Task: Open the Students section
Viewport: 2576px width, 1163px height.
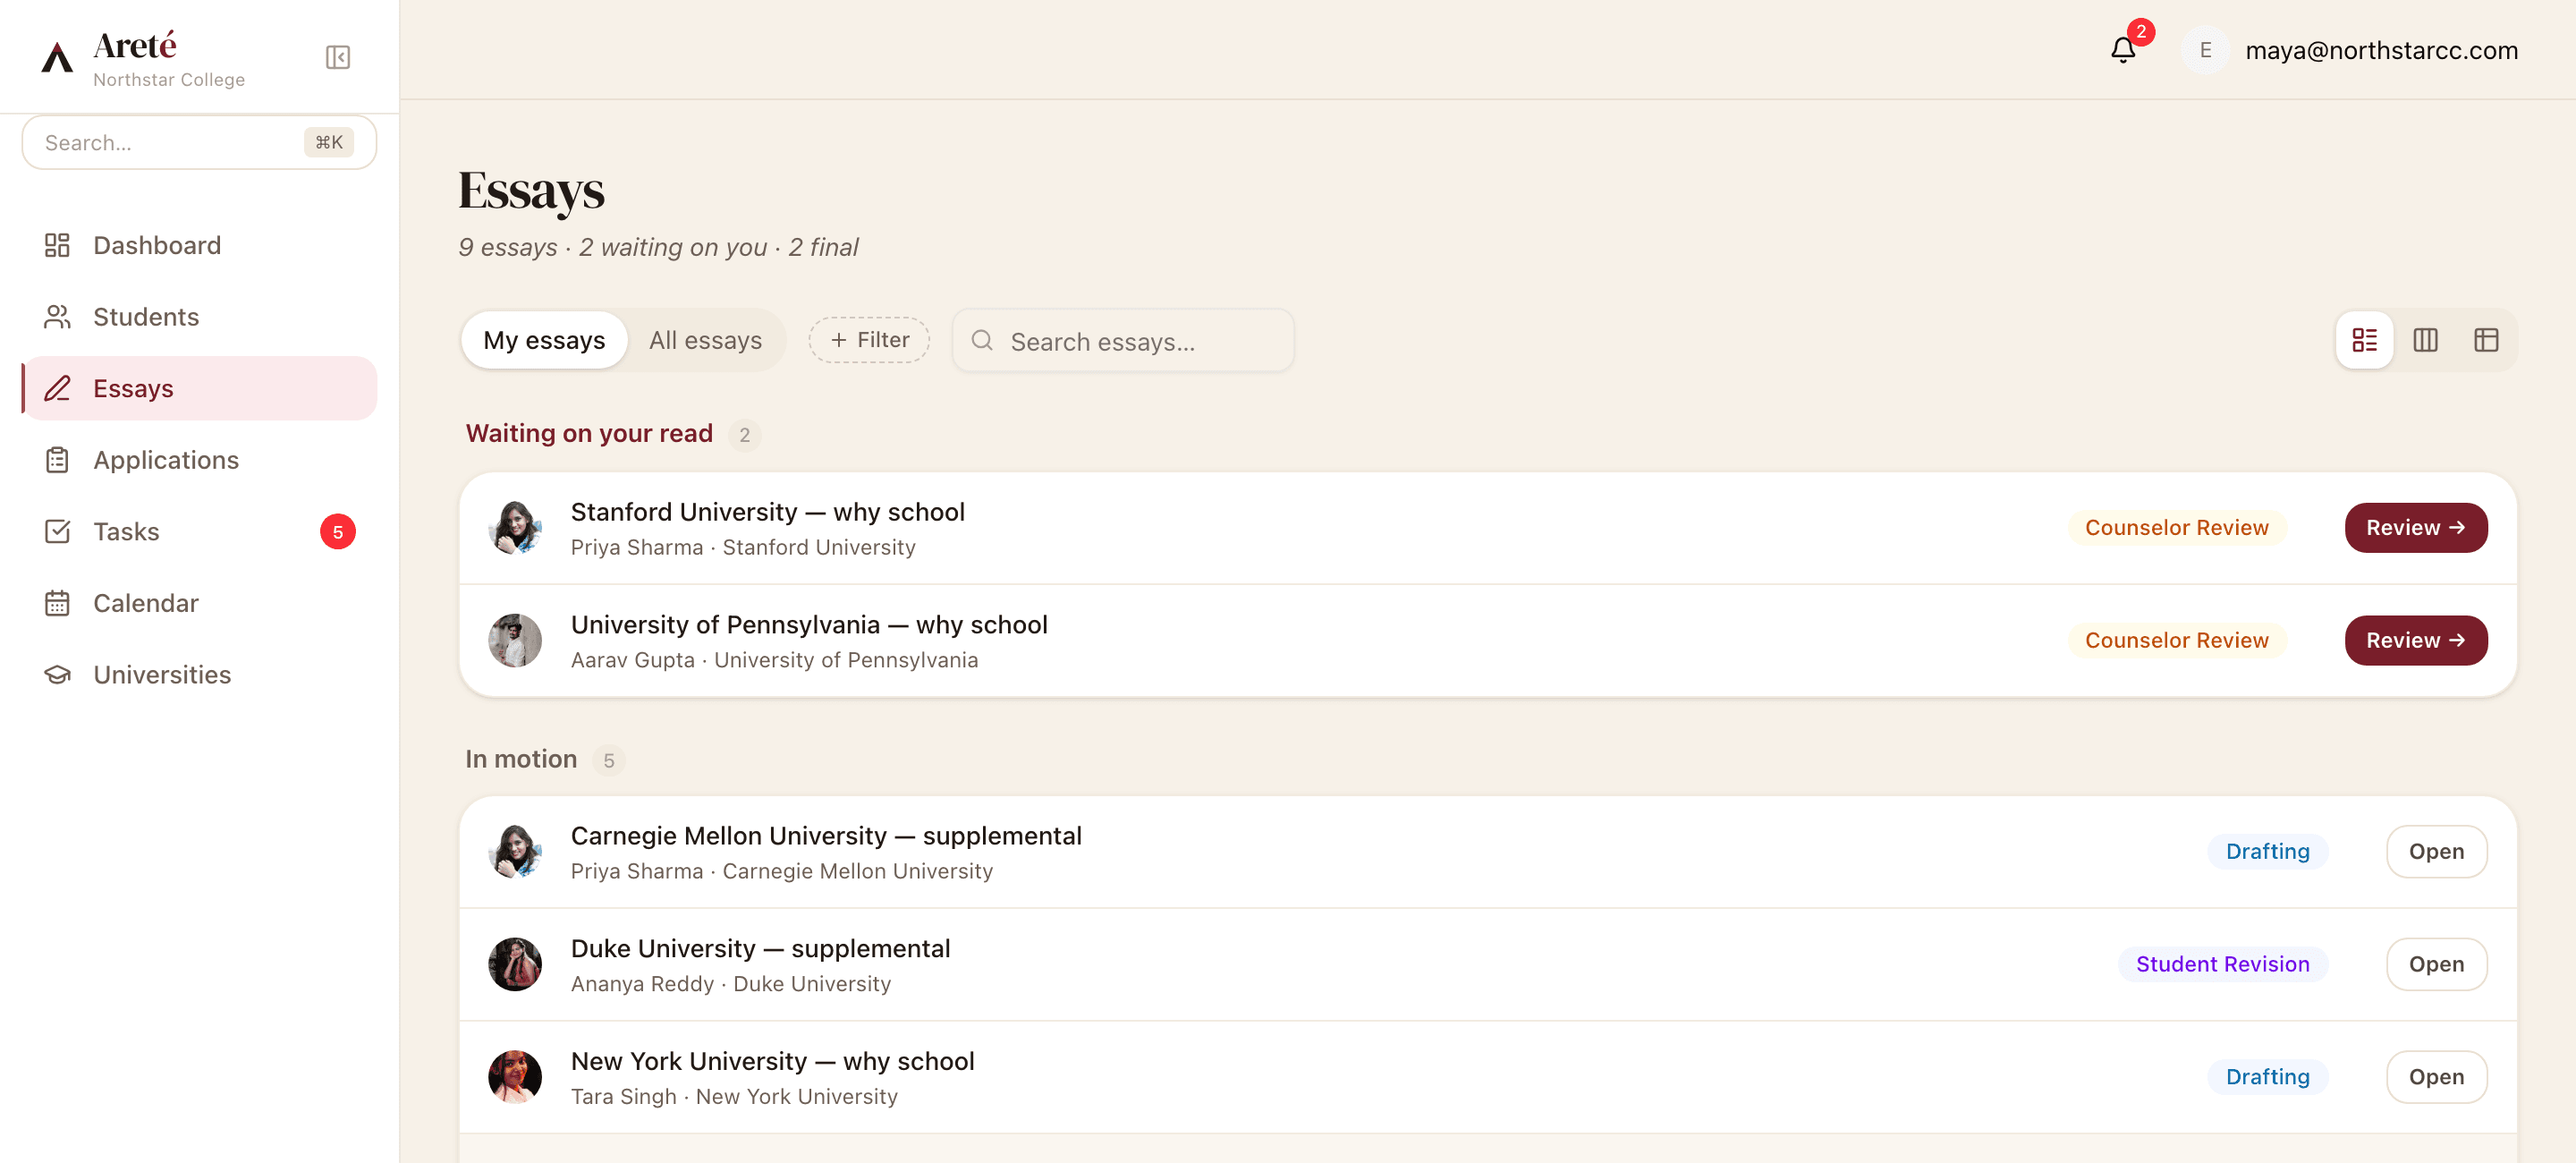Action: coord(199,317)
